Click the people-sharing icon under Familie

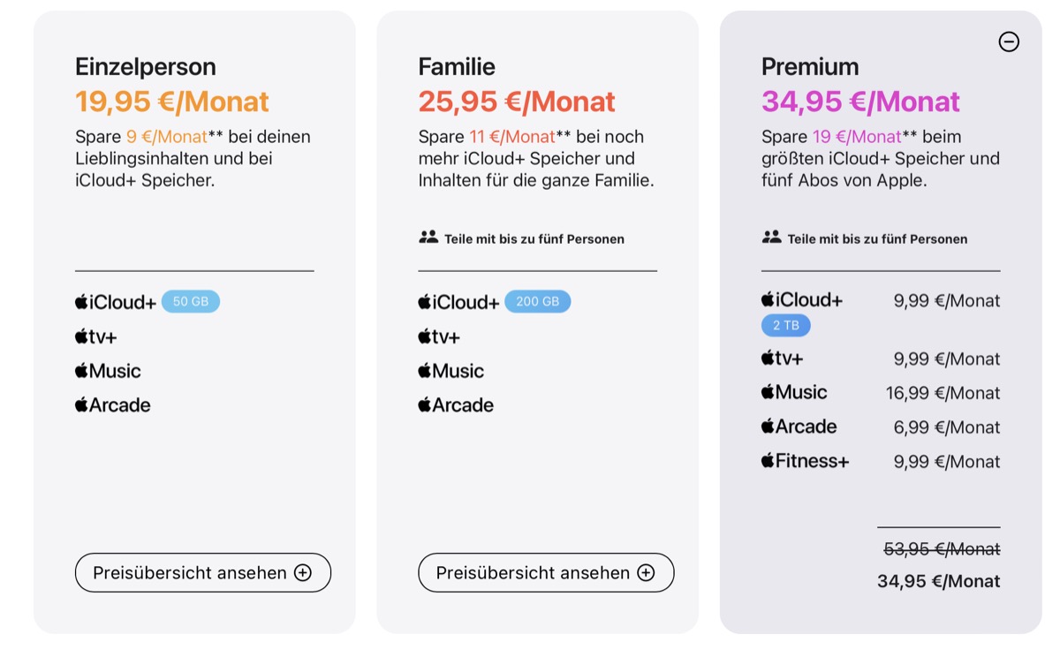[427, 237]
